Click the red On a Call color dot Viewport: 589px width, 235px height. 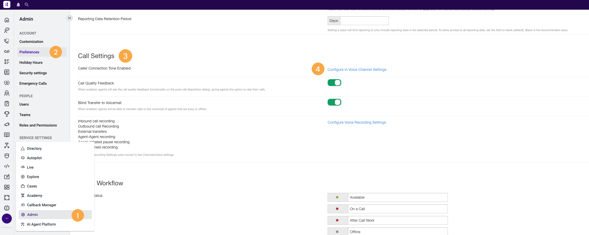[337, 209]
